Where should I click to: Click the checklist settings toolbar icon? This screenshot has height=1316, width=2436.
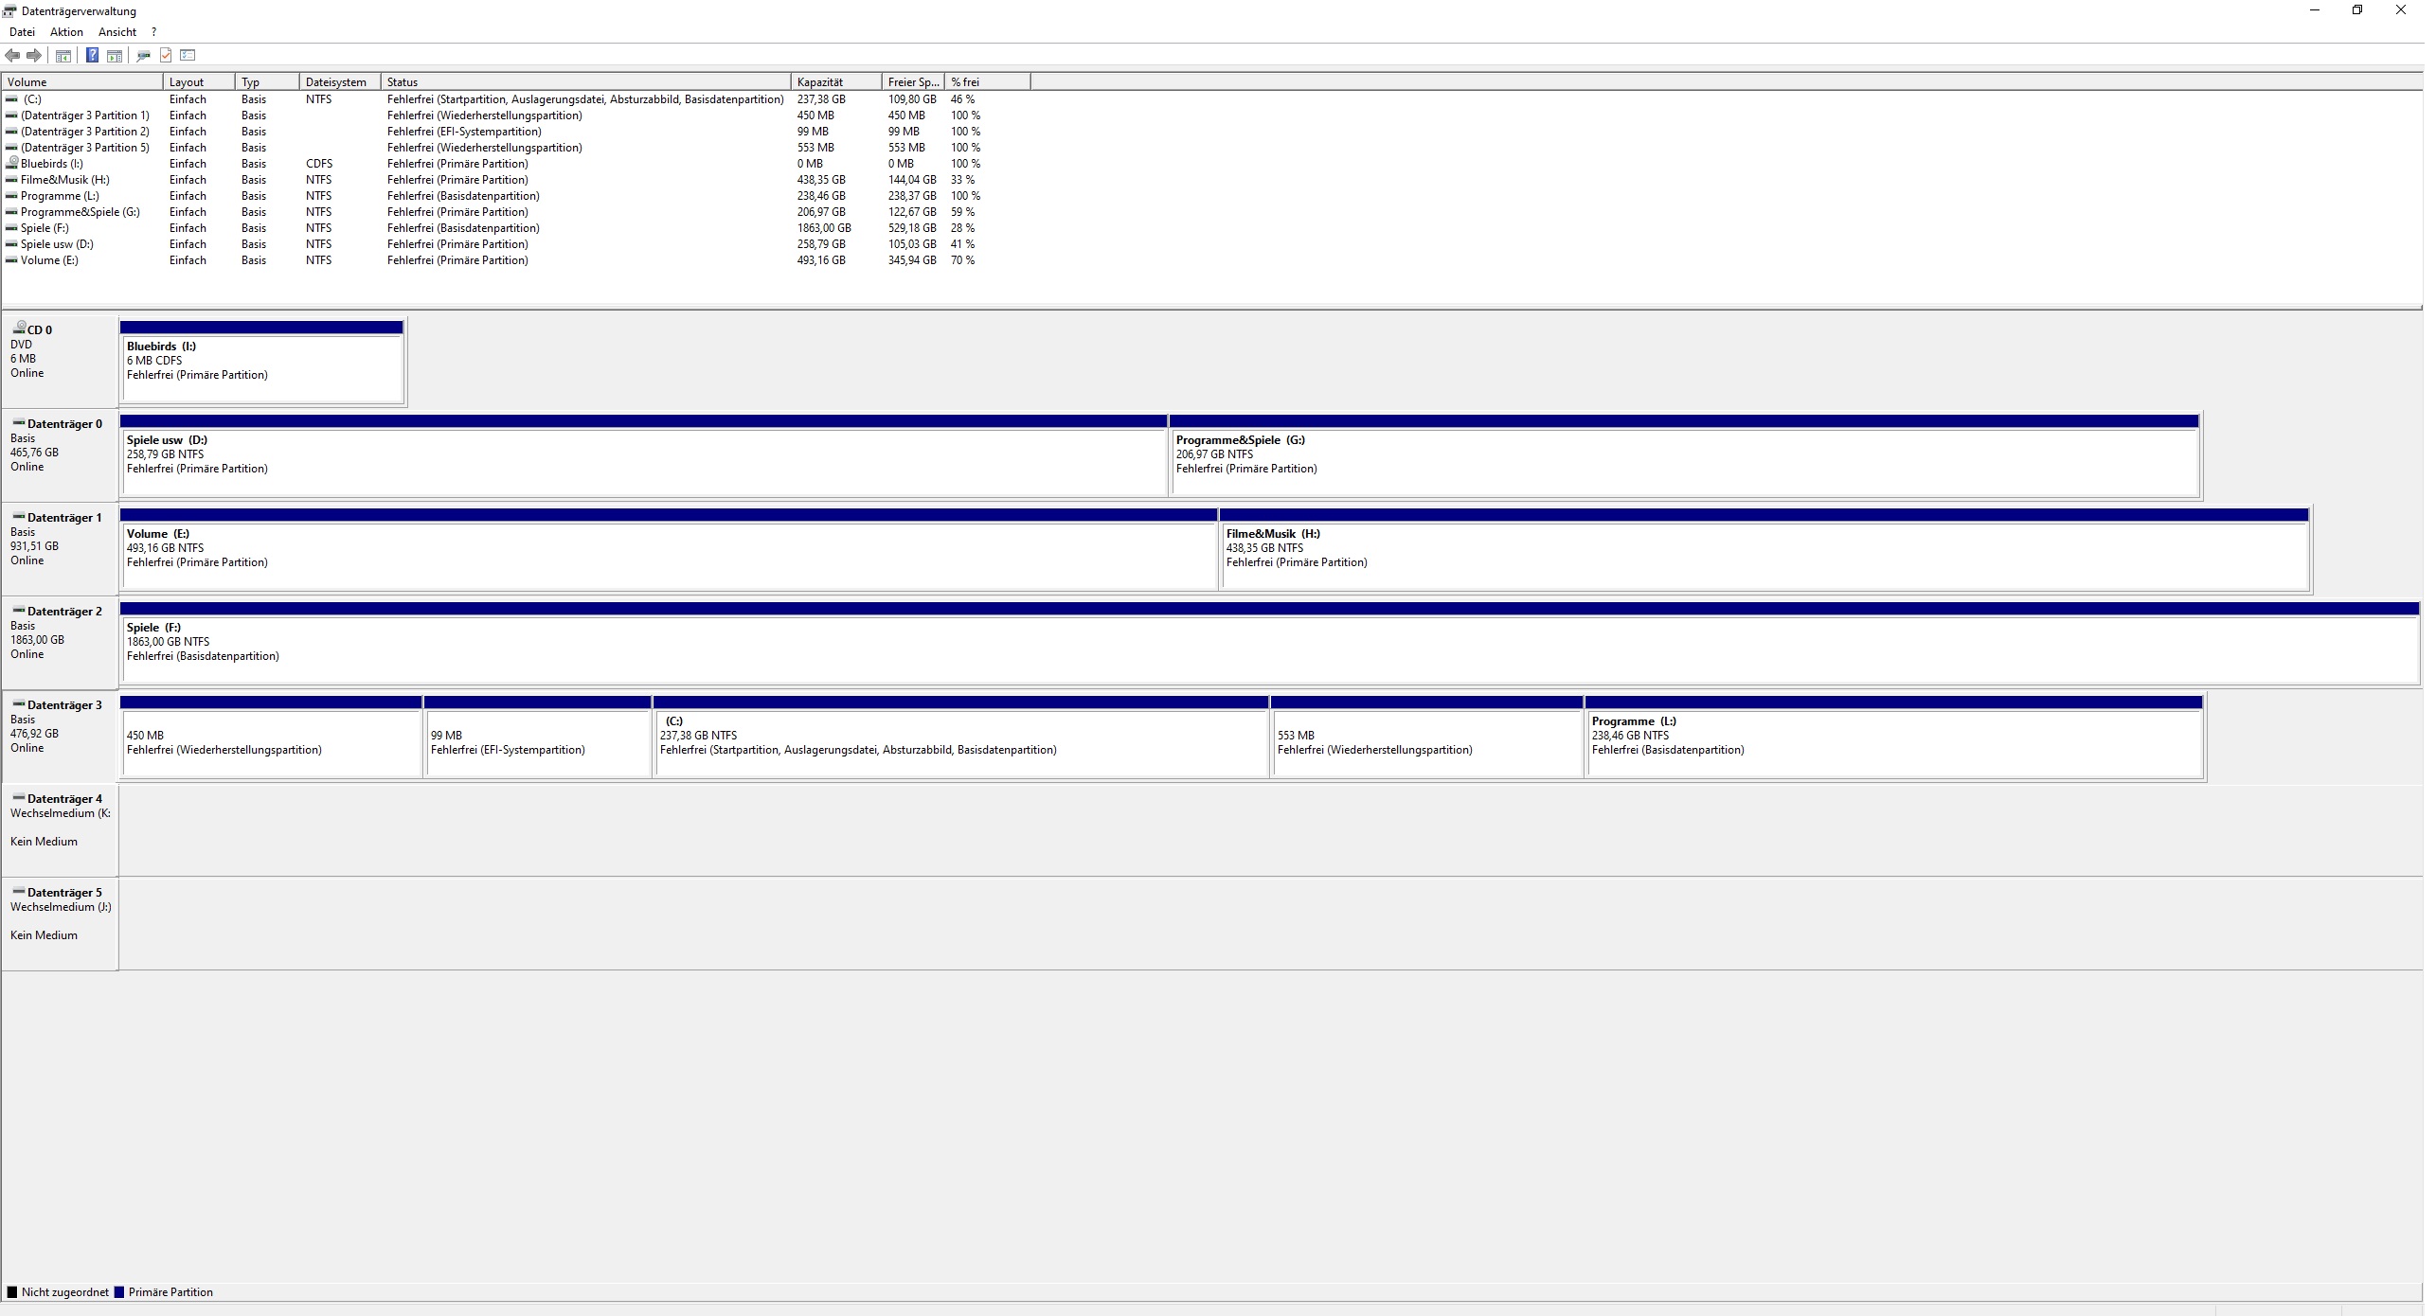click(188, 56)
